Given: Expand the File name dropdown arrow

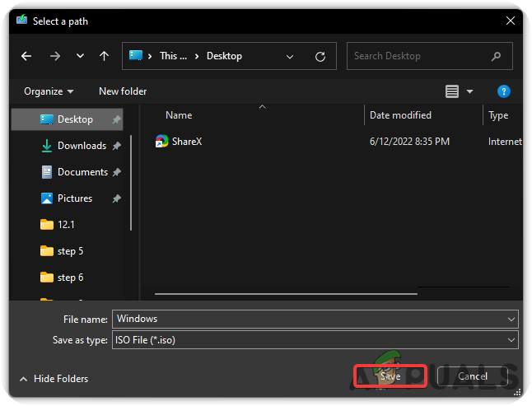Looking at the screenshot, I should pyautogui.click(x=511, y=320).
